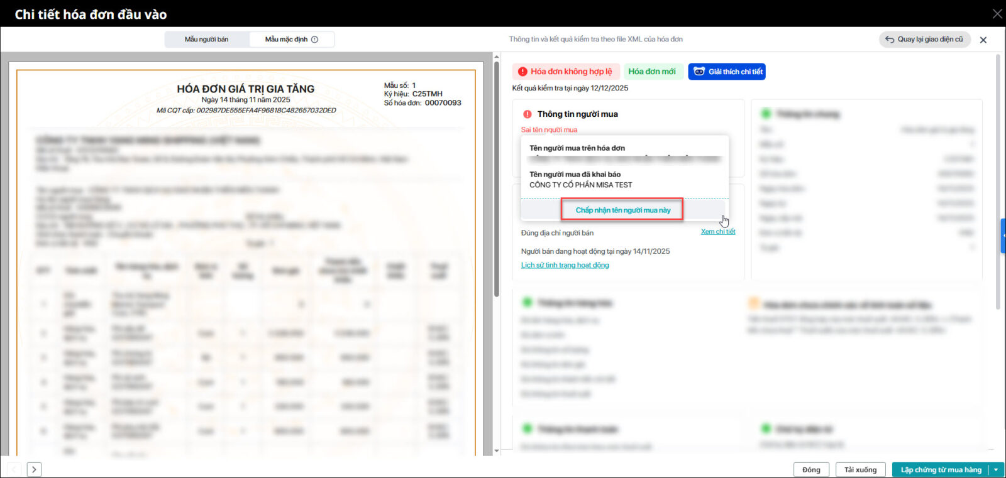Click the Tải xuống button
The height and width of the screenshot is (478, 1006).
[x=860, y=470]
